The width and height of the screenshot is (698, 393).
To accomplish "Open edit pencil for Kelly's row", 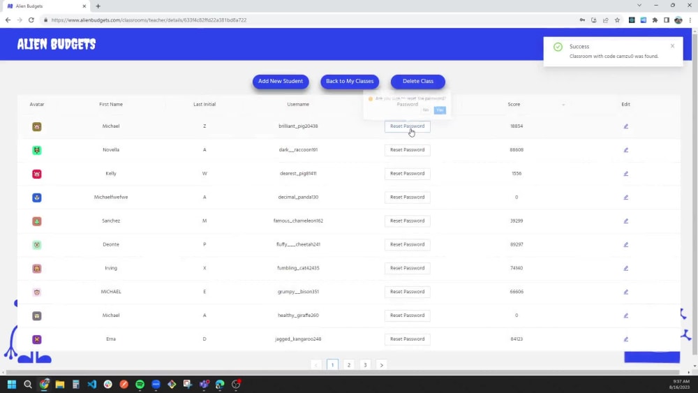I will [625, 174].
